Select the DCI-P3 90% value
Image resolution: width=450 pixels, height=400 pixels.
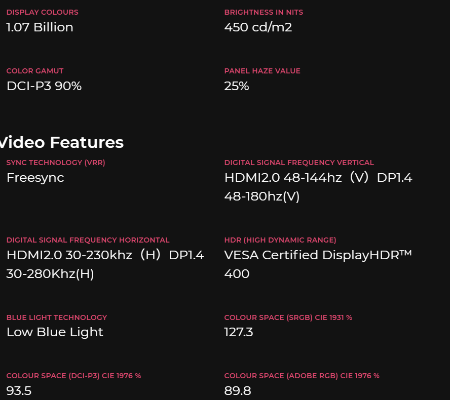point(44,86)
